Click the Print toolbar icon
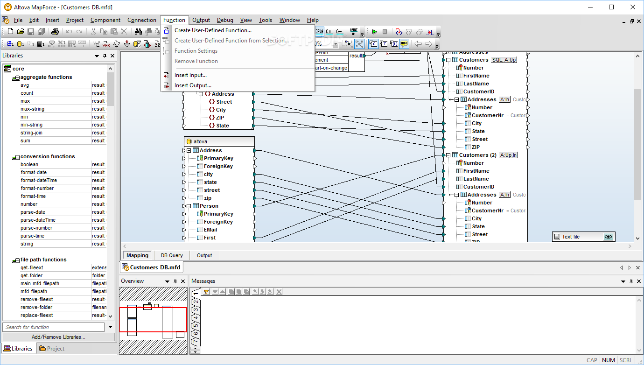The height and width of the screenshot is (365, 644). point(55,32)
